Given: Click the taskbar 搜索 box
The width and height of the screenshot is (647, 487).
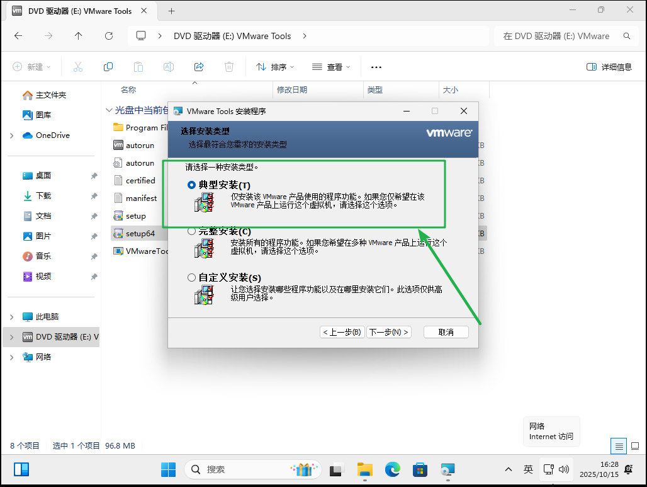Looking at the screenshot, I should pos(252,469).
